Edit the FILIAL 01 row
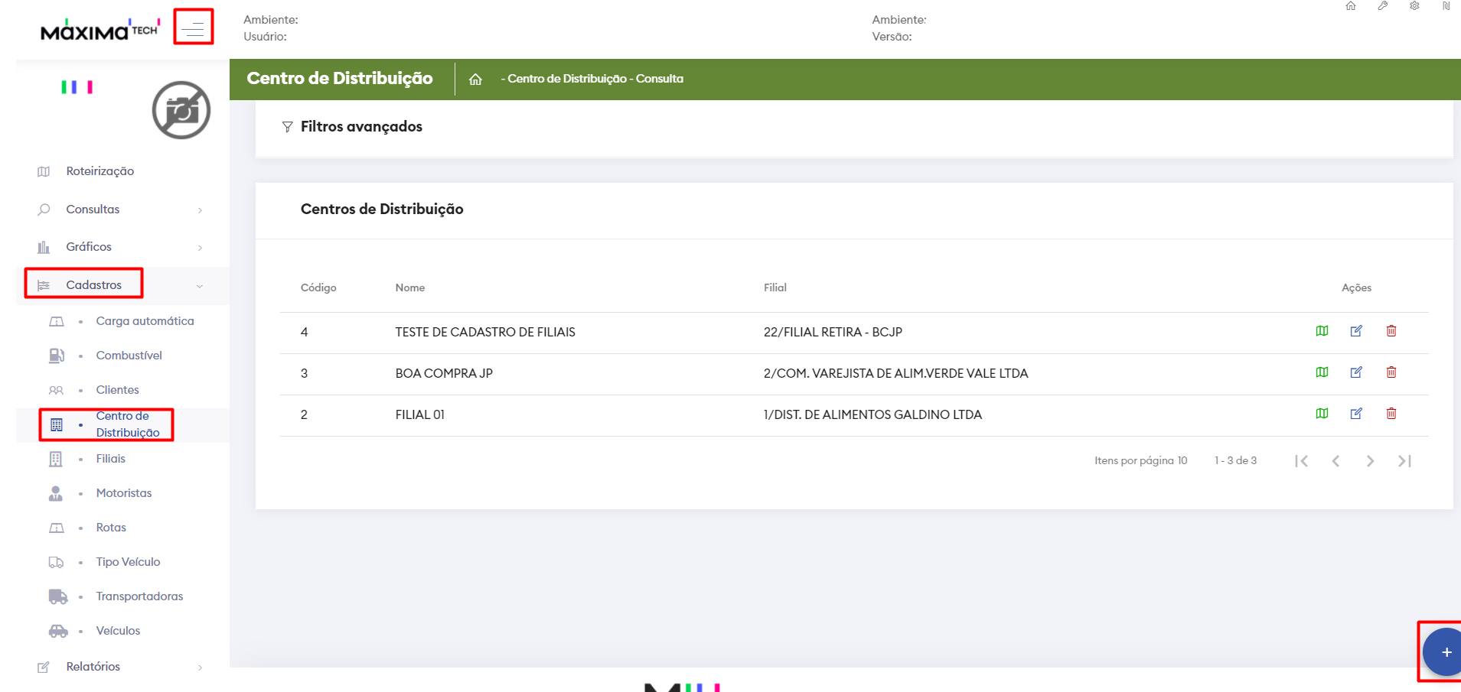1461x692 pixels. coord(1356,414)
